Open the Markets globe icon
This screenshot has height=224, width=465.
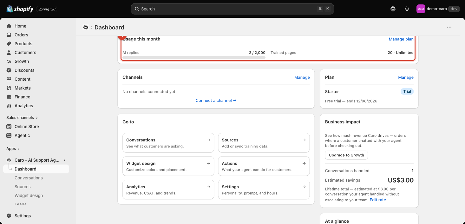[9, 88]
